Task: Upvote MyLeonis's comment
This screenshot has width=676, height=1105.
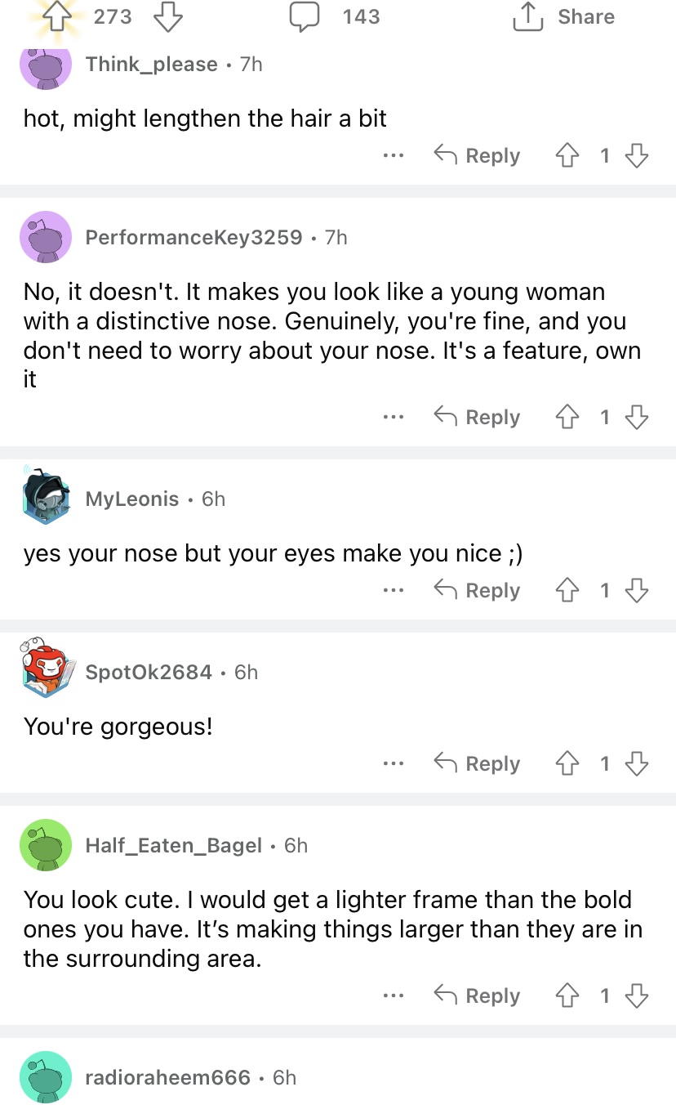Action: [568, 590]
